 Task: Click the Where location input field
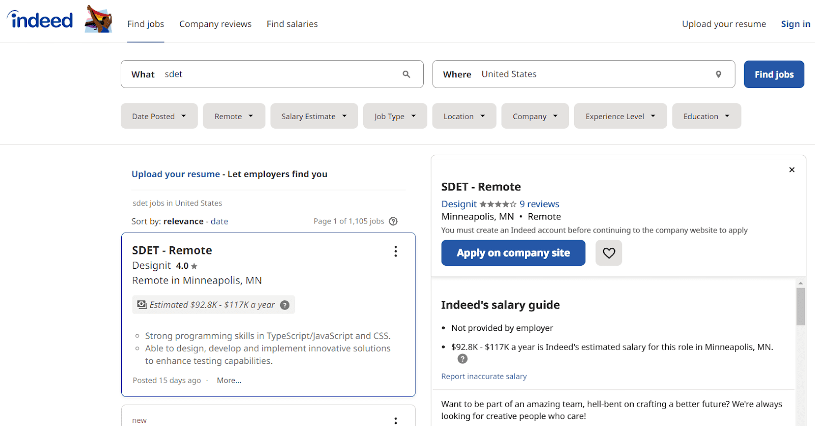point(584,74)
